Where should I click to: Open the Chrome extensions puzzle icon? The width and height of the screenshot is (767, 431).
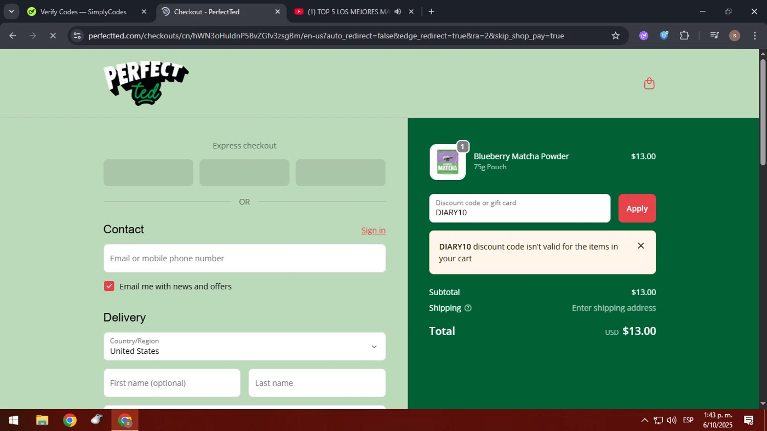point(684,36)
